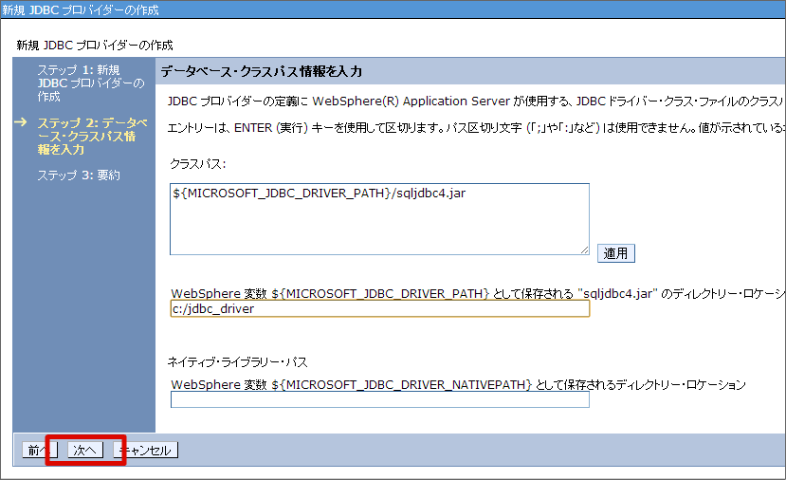Click the sqljdbc4.jar directory location description

pos(478,293)
